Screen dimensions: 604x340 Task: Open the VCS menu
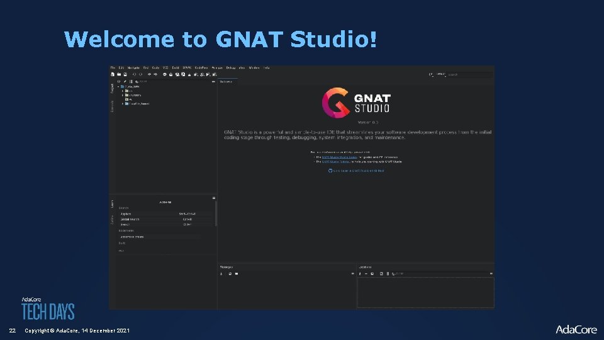[x=165, y=68]
